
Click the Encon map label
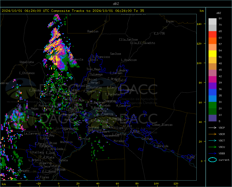pyautogui.click(x=170, y=21)
